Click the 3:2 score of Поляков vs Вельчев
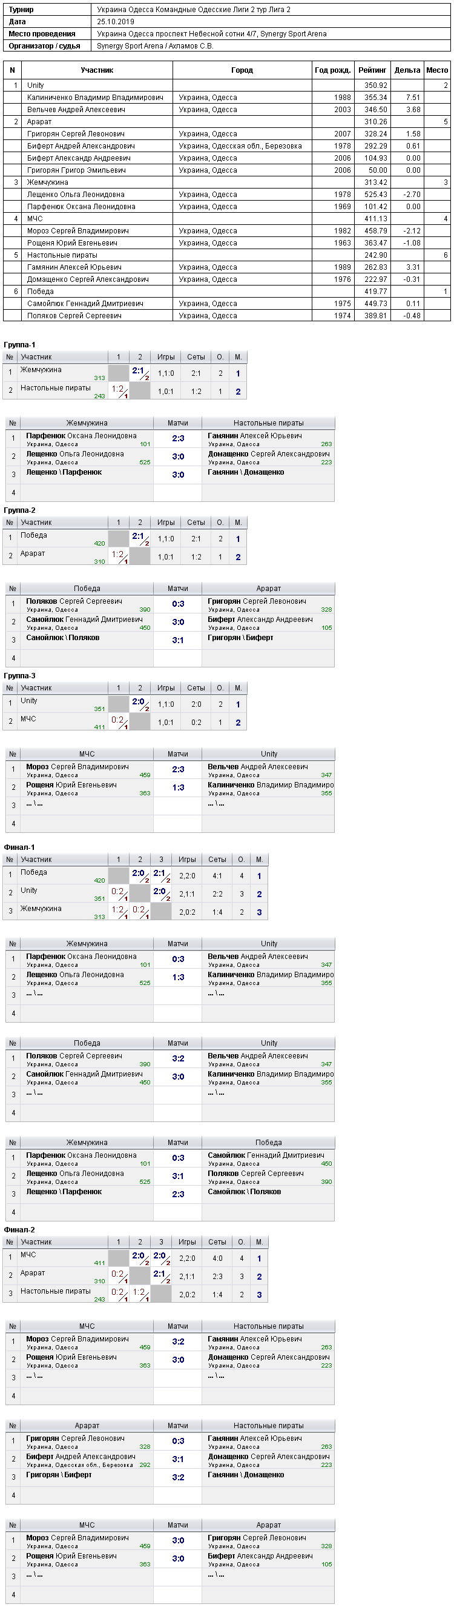Viewport: 454px width, 1607px height. coord(178,1058)
